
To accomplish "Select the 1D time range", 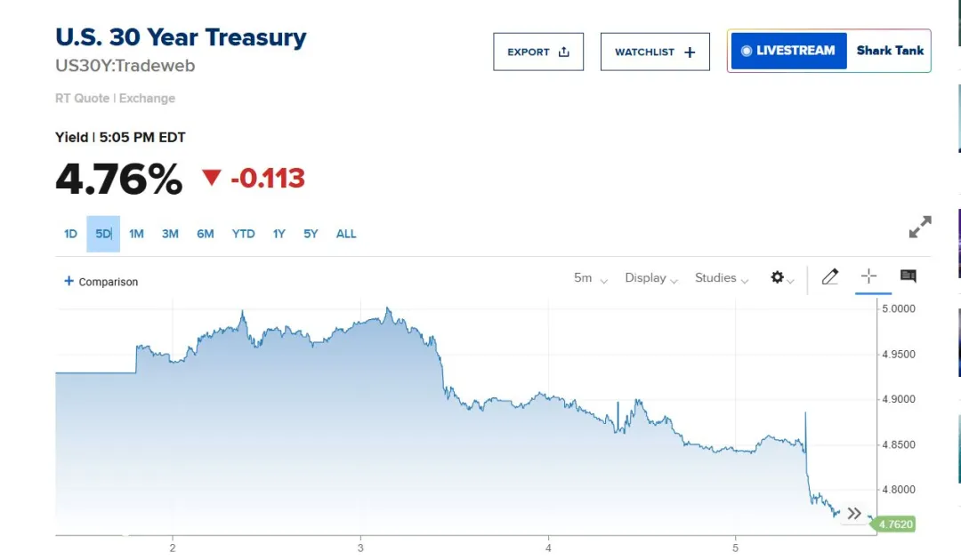I will coord(70,234).
